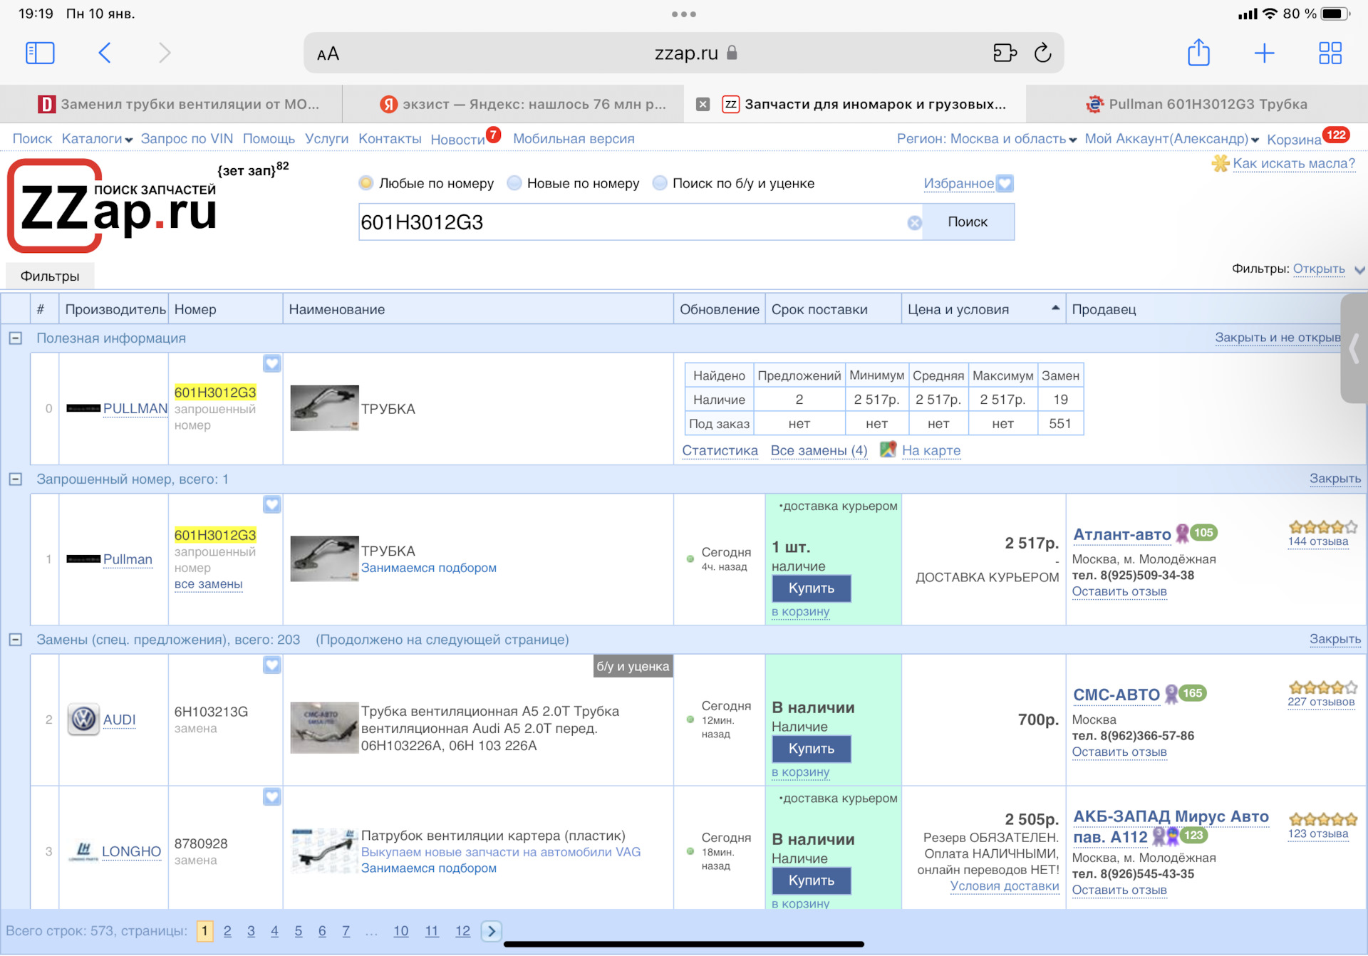Viewport: 1368px width, 956px height.
Task: Click the Фильтры tab
Action: click(50, 276)
